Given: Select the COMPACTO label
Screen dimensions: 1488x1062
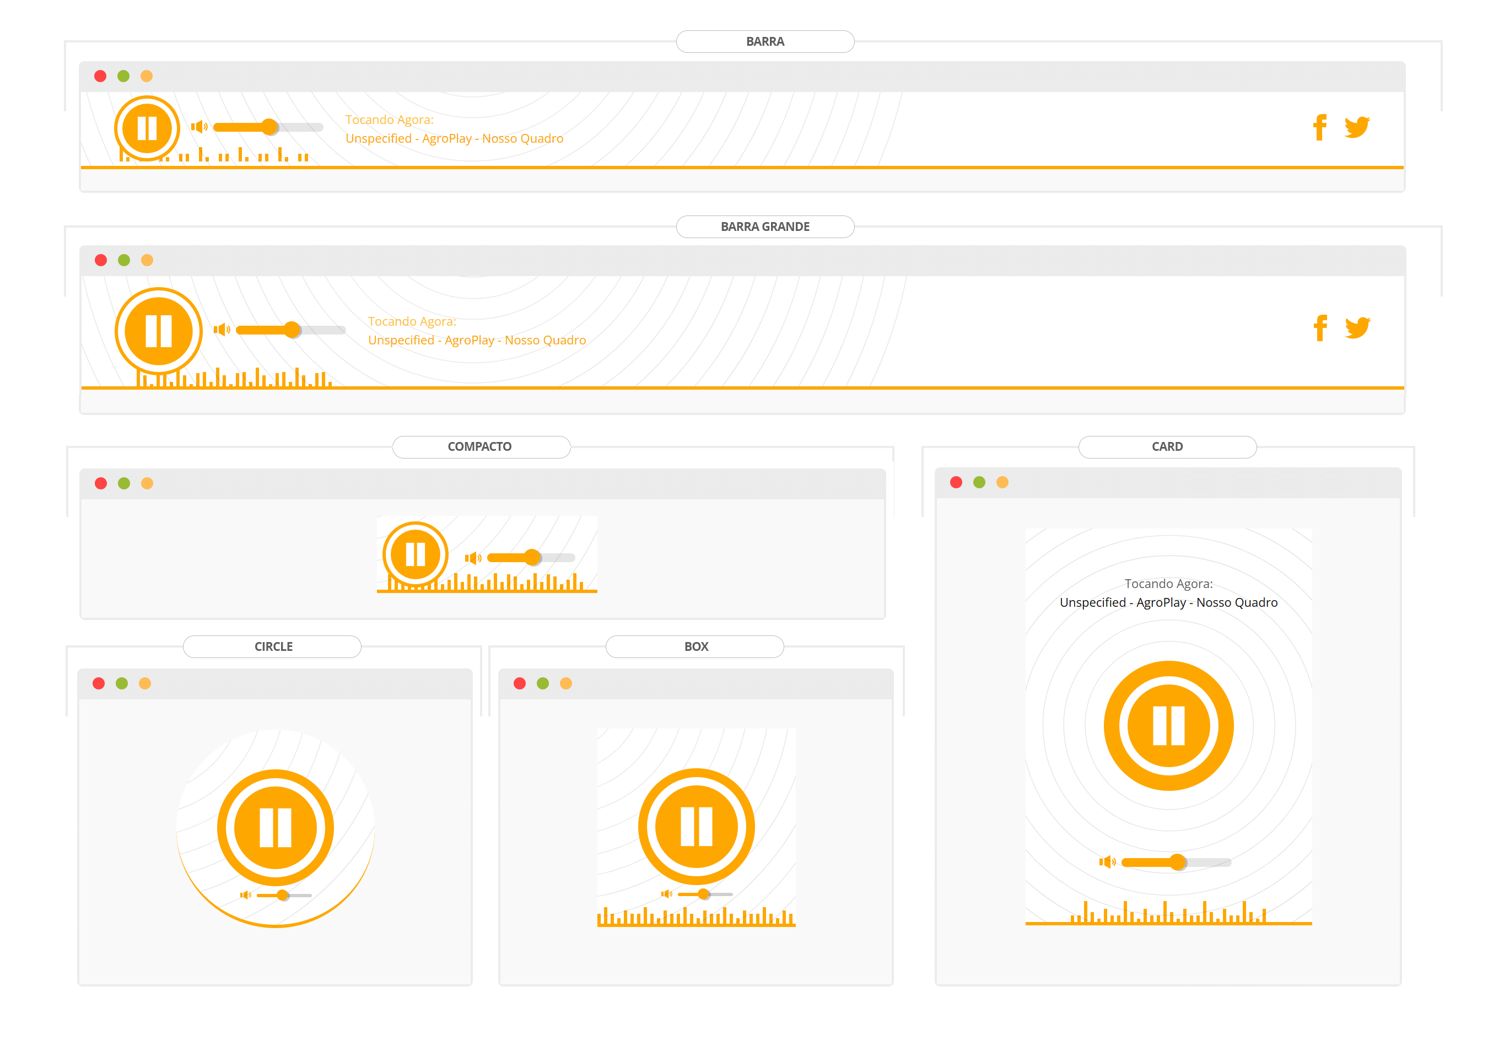Looking at the screenshot, I should tap(481, 446).
